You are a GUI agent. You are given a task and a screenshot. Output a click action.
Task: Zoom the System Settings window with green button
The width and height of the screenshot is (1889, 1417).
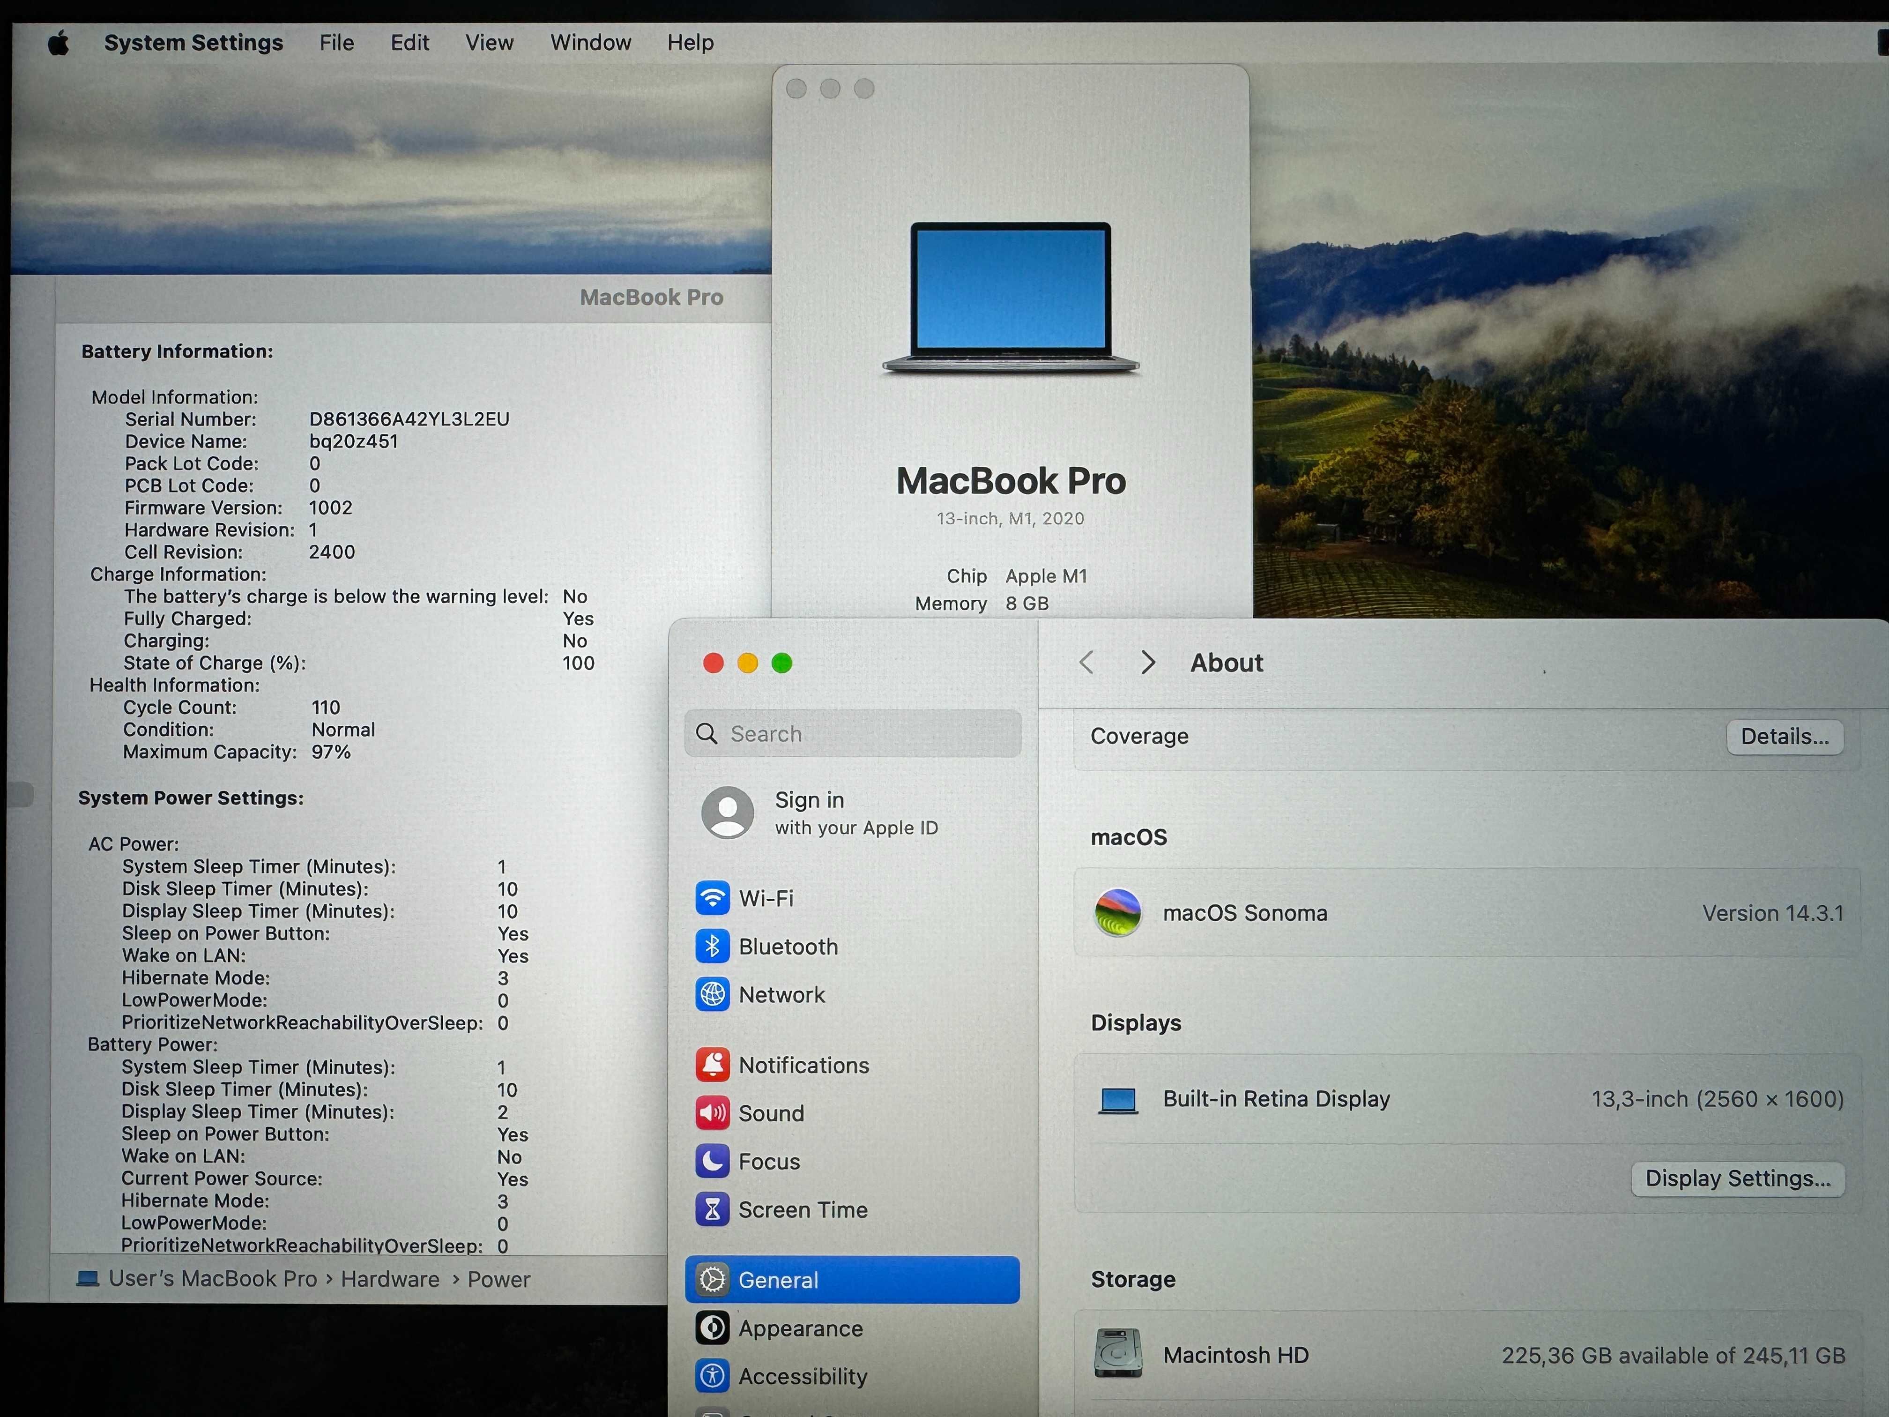click(x=781, y=663)
